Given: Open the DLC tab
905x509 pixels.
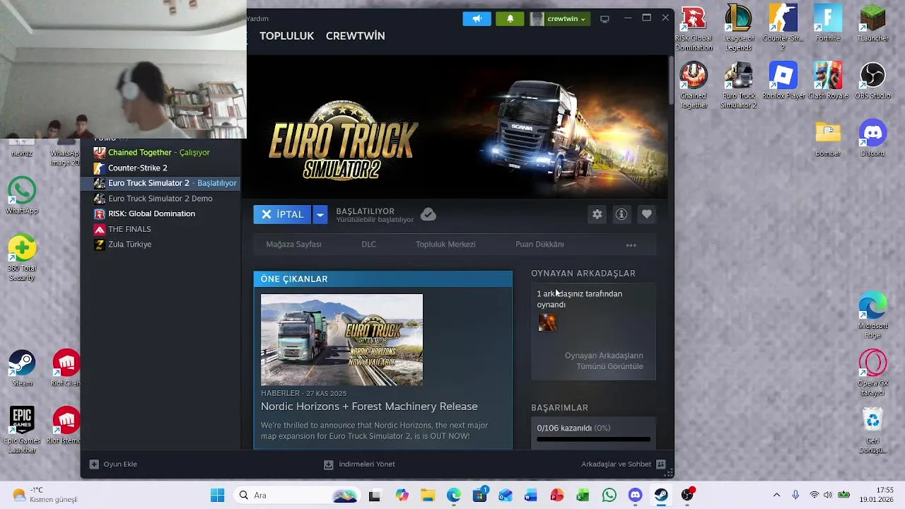Looking at the screenshot, I should [369, 244].
